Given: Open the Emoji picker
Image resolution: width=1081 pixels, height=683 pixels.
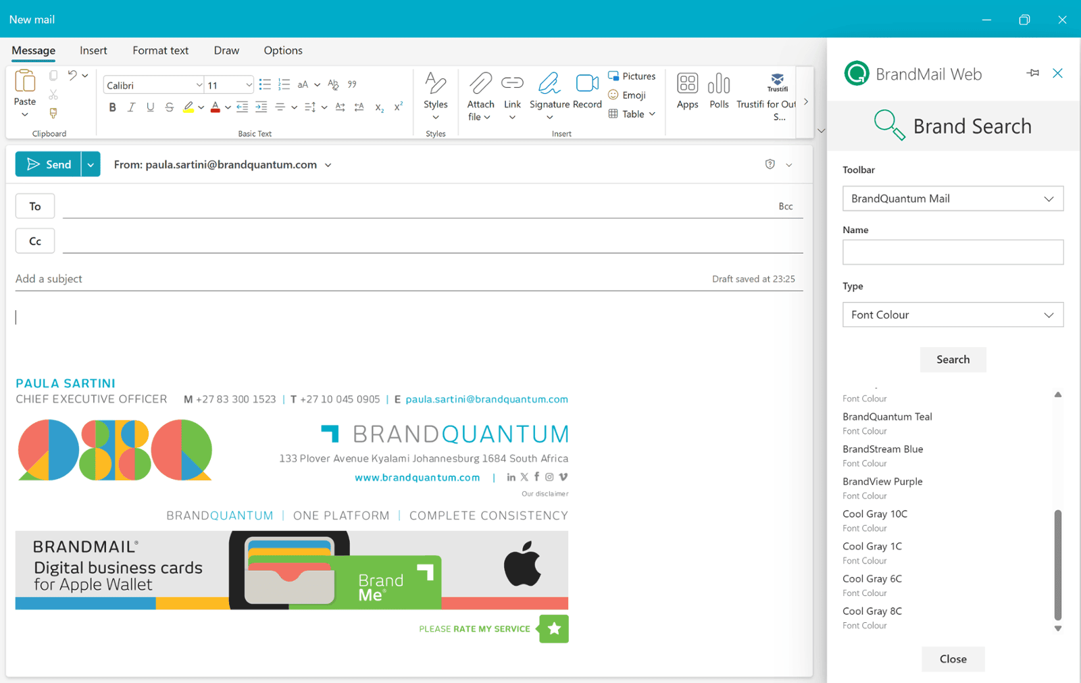Looking at the screenshot, I should pyautogui.click(x=627, y=95).
